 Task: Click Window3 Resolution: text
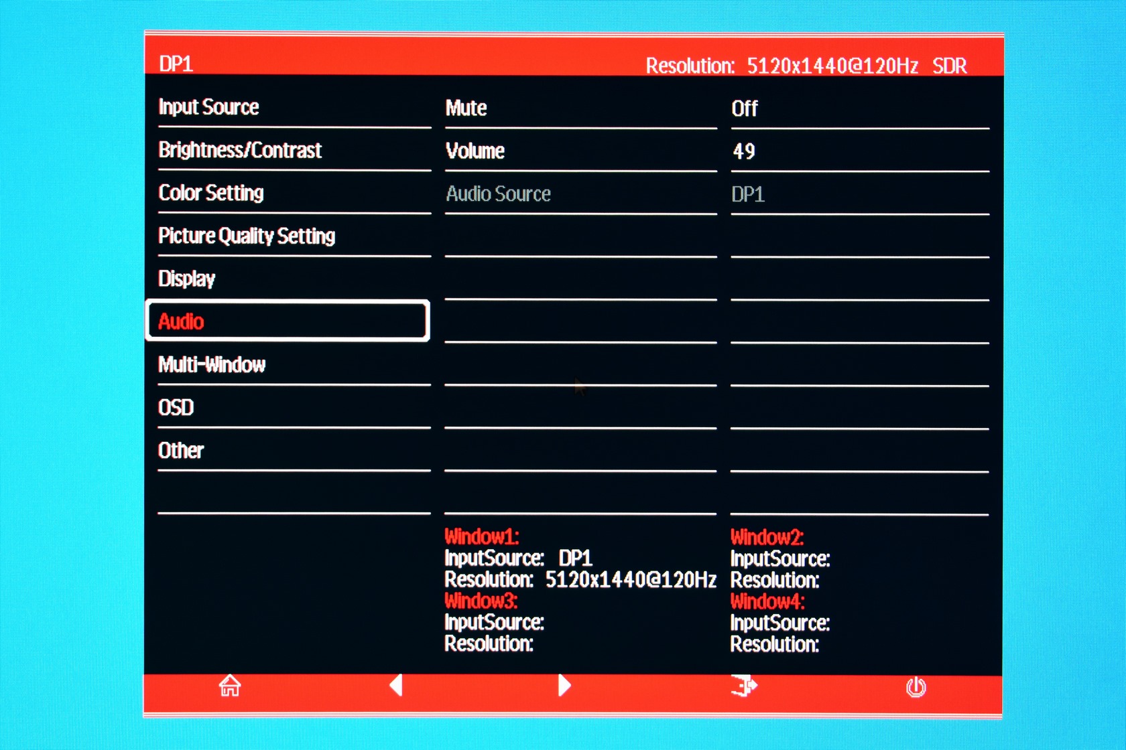pos(489,644)
